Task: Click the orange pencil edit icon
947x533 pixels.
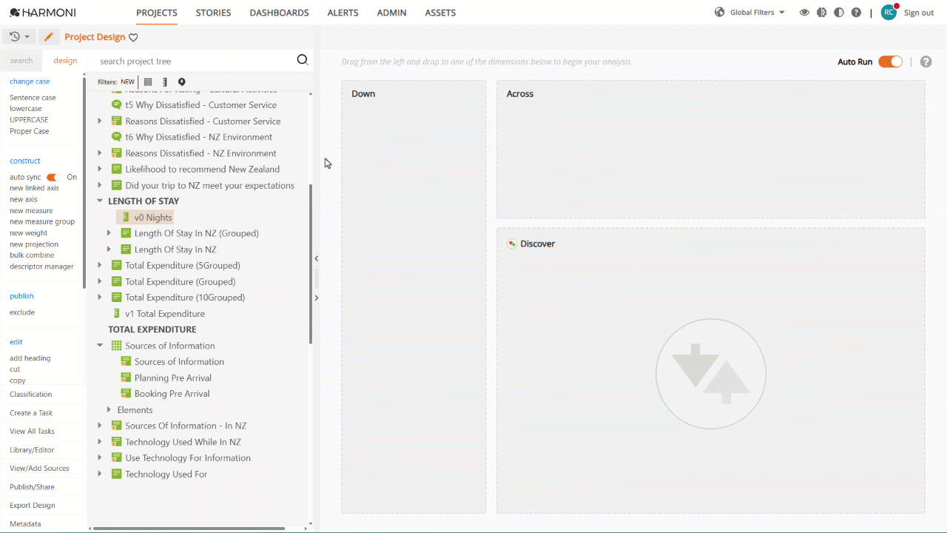Action: click(x=49, y=37)
